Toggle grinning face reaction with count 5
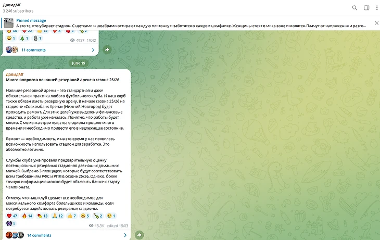The width and height of the screenshot is (380, 240). (85, 216)
